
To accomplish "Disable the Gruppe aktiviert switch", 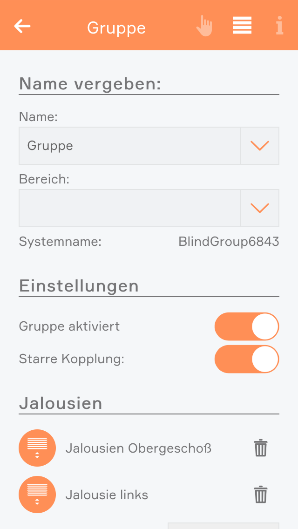I will [247, 326].
